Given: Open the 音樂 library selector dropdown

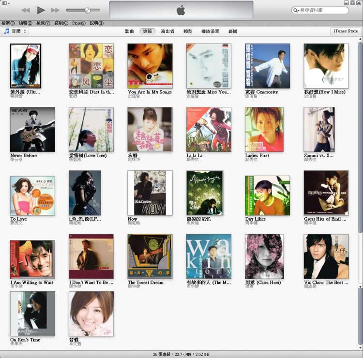Looking at the screenshot, I should (x=15, y=31).
